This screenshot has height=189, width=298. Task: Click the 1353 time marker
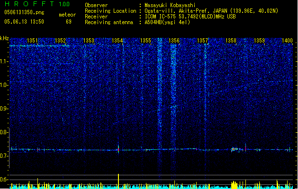(x=89, y=40)
